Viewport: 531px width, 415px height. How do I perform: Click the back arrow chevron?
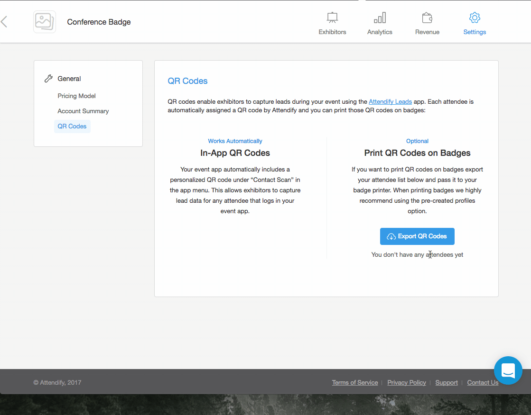tap(4, 22)
